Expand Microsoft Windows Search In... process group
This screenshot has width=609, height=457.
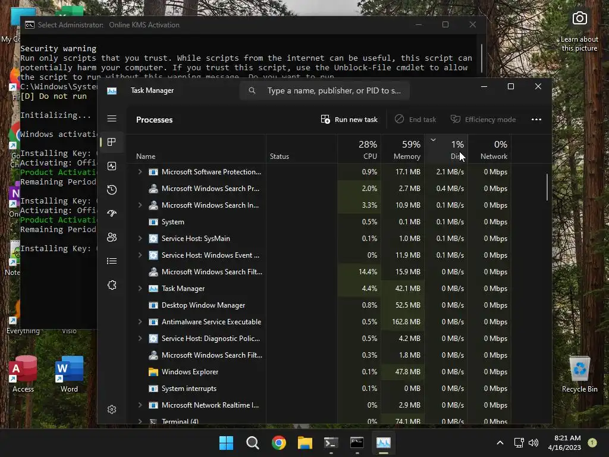140,205
